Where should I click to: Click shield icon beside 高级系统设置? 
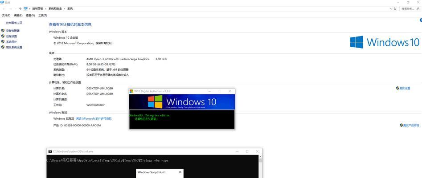pos(3,47)
